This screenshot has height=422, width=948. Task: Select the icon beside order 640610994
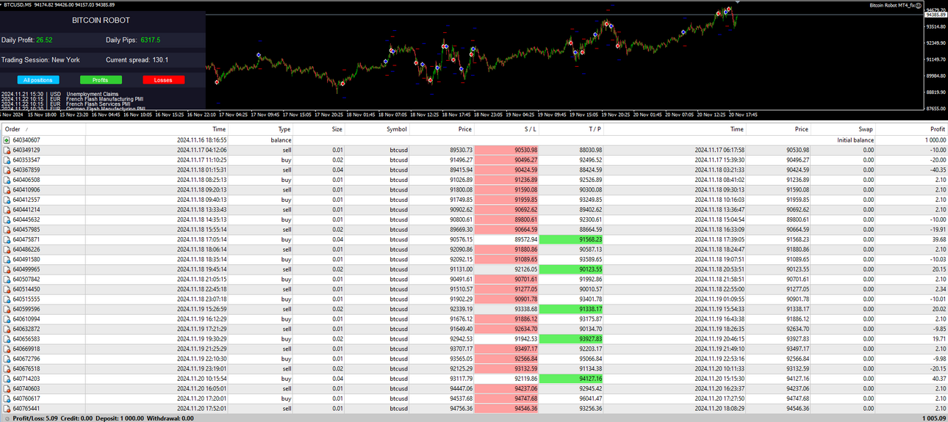[x=7, y=319]
